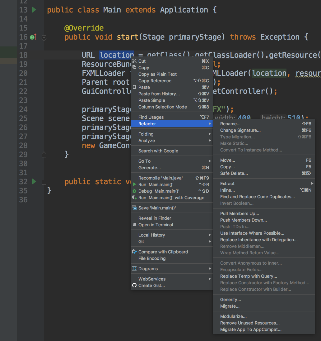Select Copy as Plain Text
The width and height of the screenshot is (321, 341).
pyautogui.click(x=172, y=74)
